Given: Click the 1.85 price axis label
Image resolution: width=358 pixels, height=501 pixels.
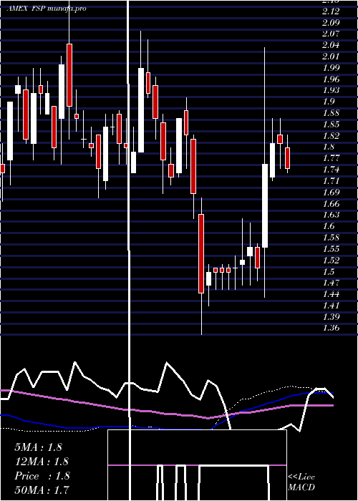Looking at the screenshot, I should click(x=331, y=125).
